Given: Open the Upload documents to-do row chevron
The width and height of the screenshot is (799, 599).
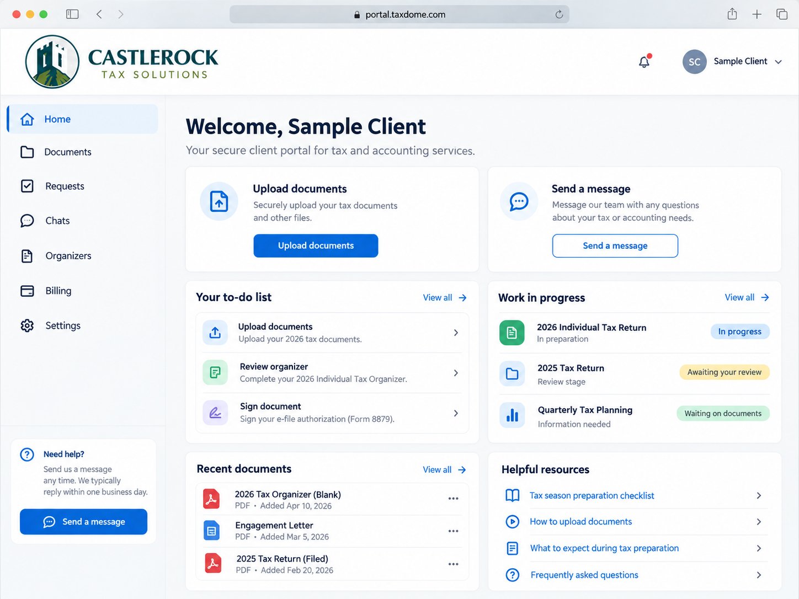Looking at the screenshot, I should click(456, 333).
